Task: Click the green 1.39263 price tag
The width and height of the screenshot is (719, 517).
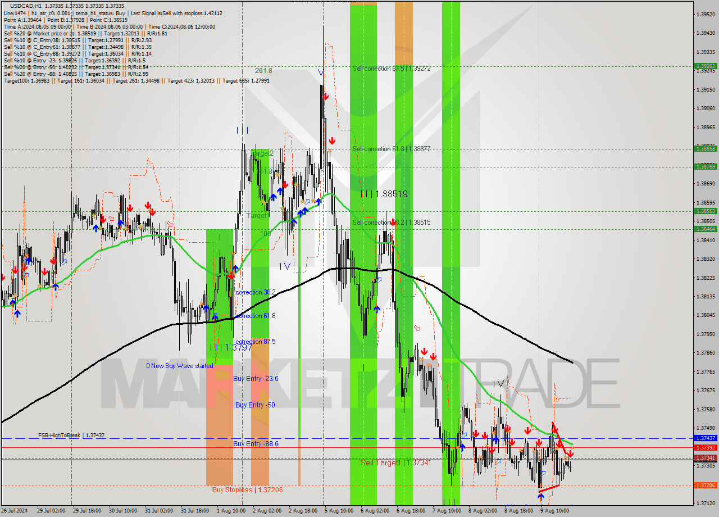Action: click(x=706, y=66)
